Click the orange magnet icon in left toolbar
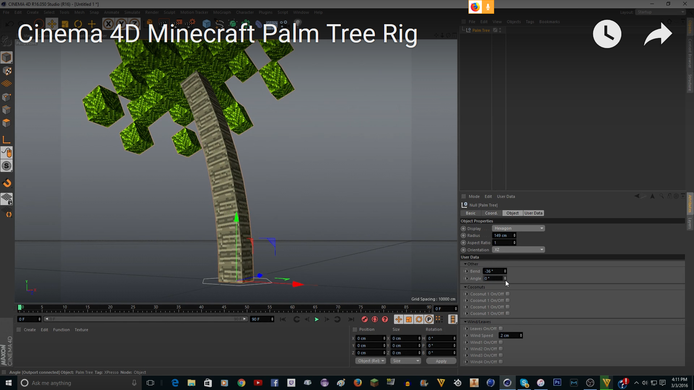Screen dimensions: 694x390 point(7,183)
